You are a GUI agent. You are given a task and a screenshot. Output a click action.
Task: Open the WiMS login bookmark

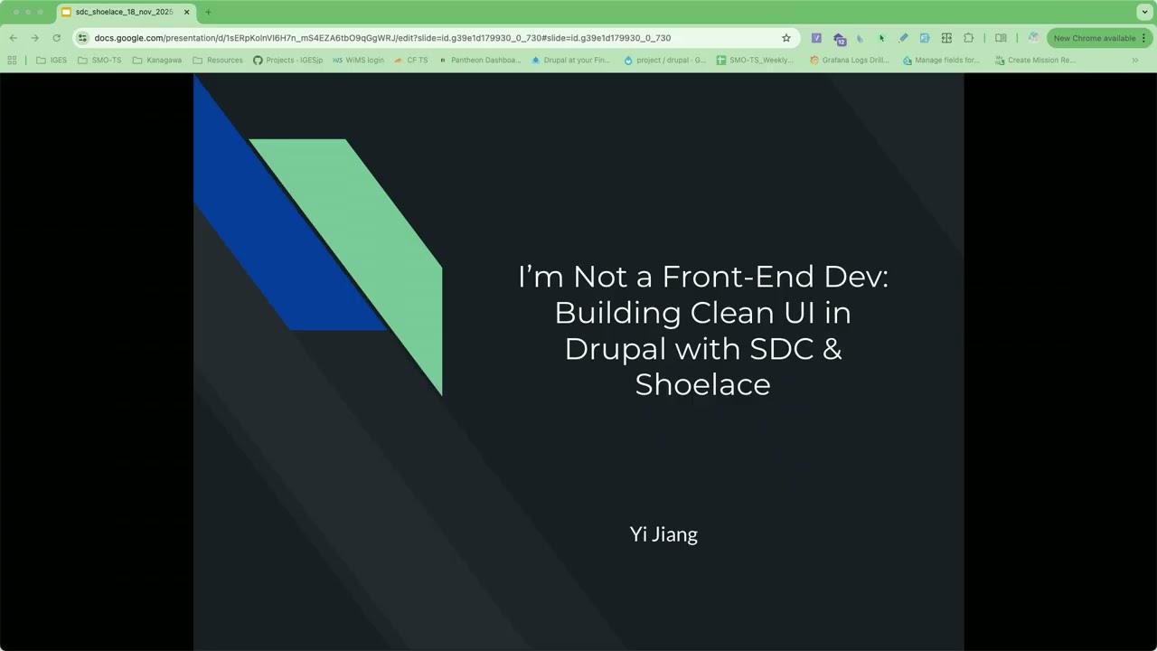tap(359, 61)
